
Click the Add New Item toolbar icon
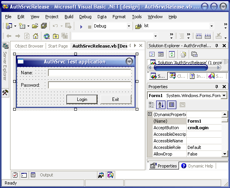[x=22, y=26]
